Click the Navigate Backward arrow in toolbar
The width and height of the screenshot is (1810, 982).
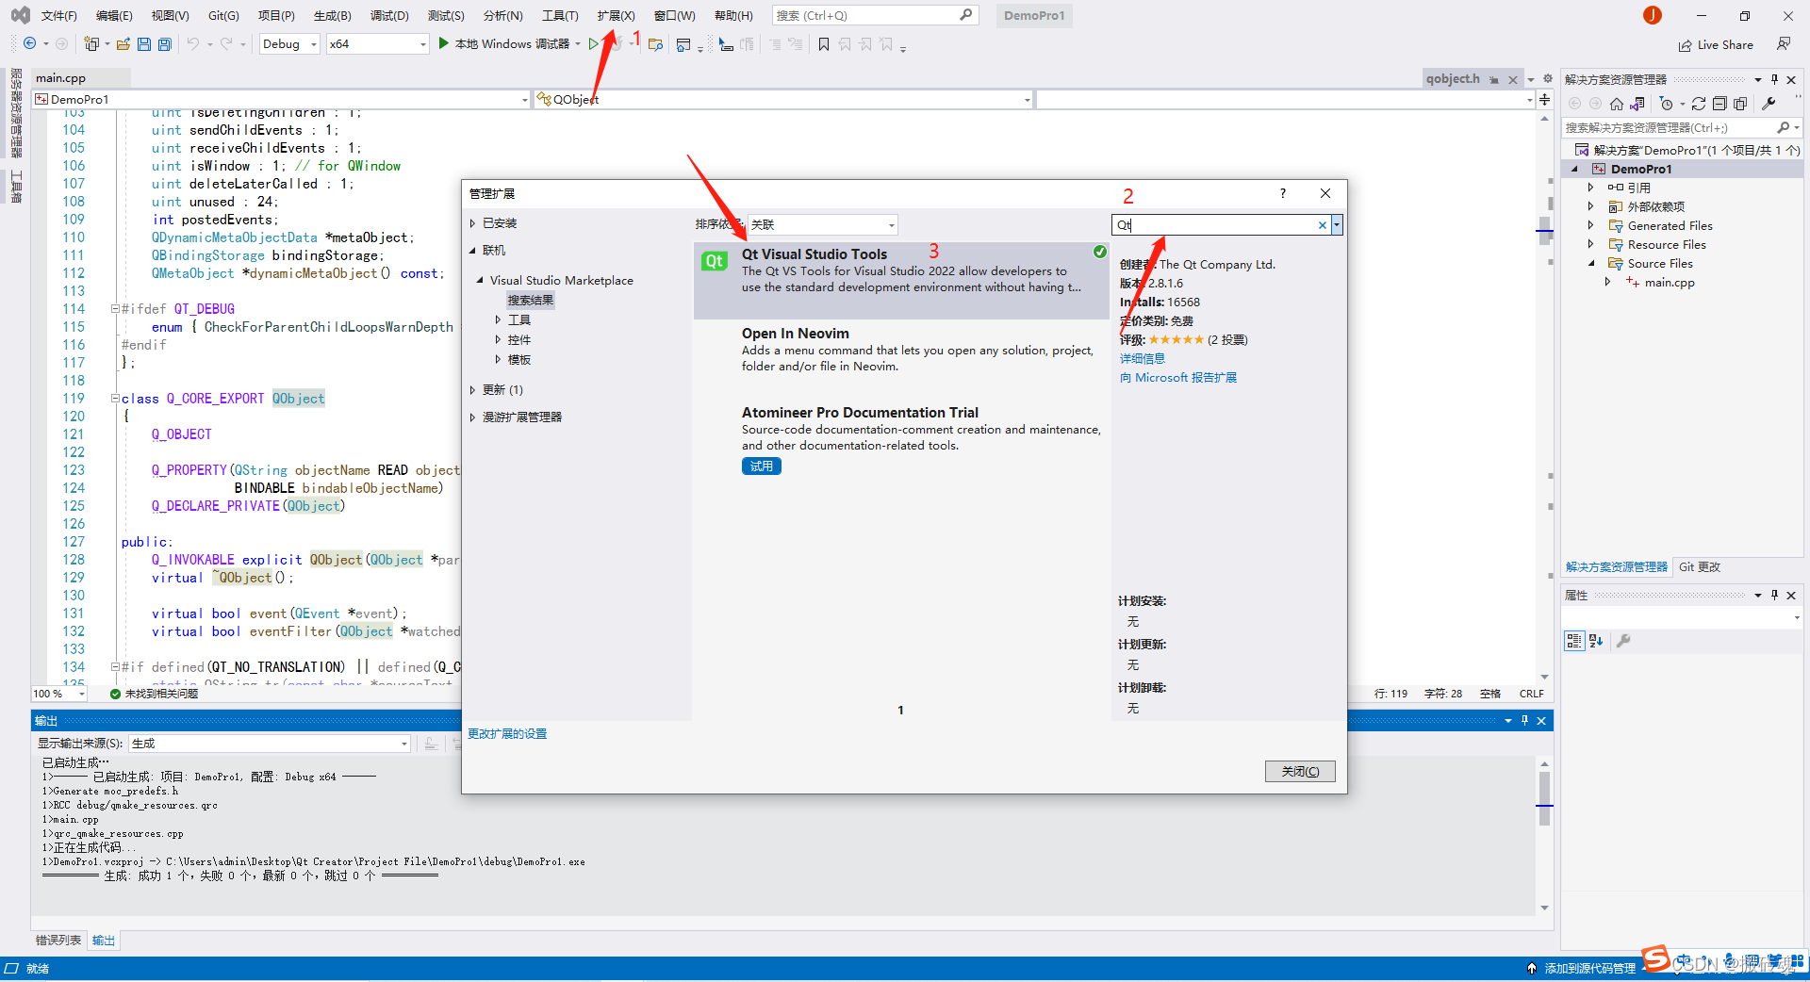click(x=30, y=44)
